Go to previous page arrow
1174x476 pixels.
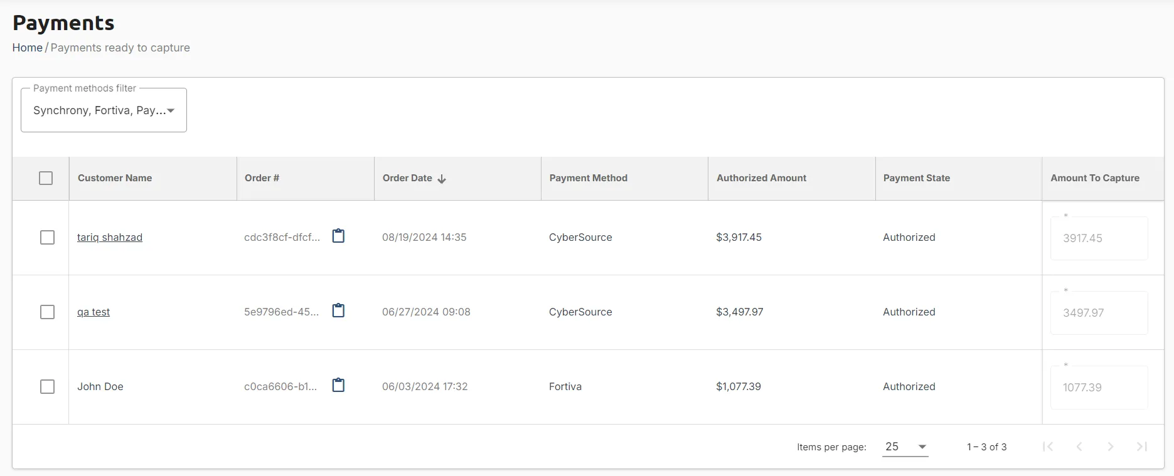coord(1079,447)
